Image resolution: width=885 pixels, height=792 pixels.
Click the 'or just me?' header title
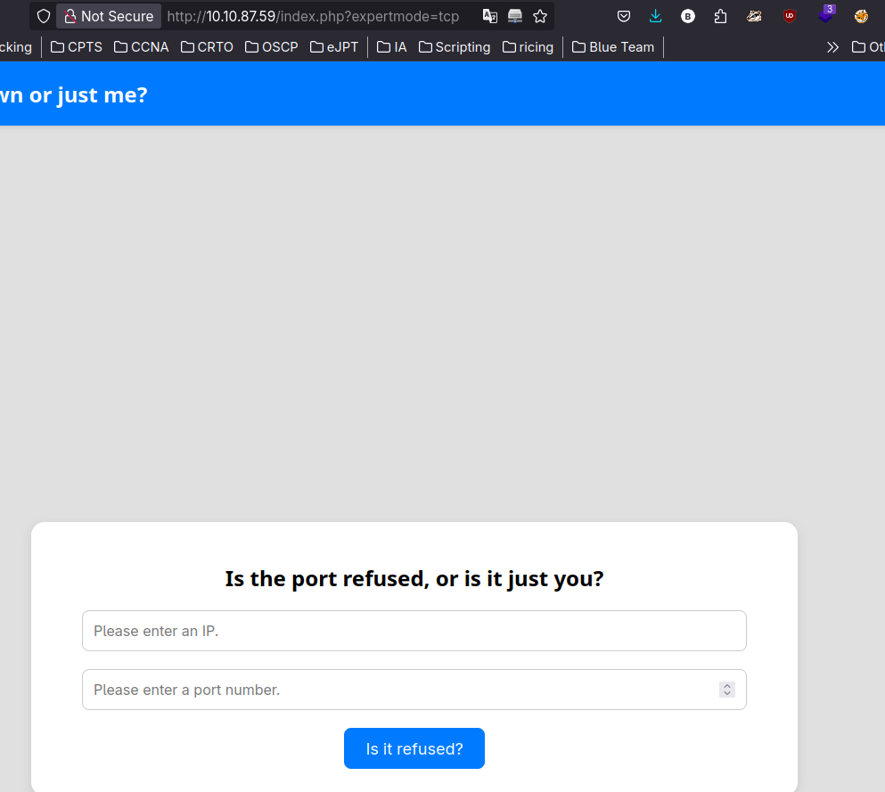(73, 94)
